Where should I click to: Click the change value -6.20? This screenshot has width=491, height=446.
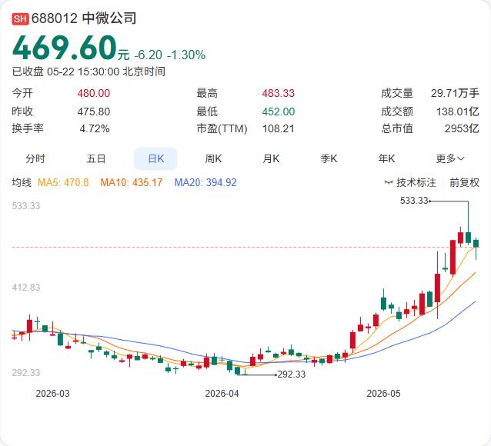coord(148,55)
